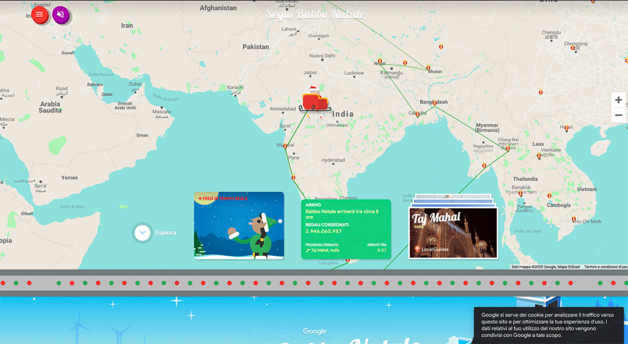Image resolution: width=628 pixels, height=344 pixels.
Task: Zoom in with the plus button
Action: (618, 100)
